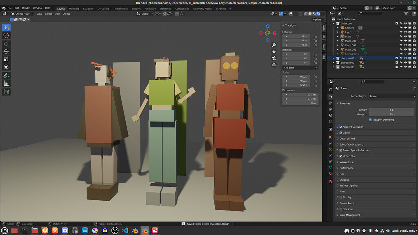Open the Render Engine dropdown showing Eevee
418x235 pixels.
coord(392,96)
